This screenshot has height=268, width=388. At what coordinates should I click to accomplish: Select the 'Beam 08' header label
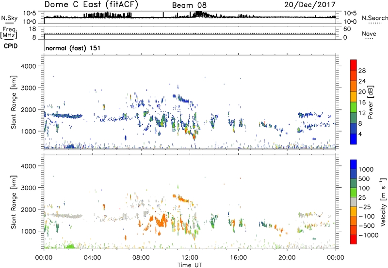click(189, 5)
